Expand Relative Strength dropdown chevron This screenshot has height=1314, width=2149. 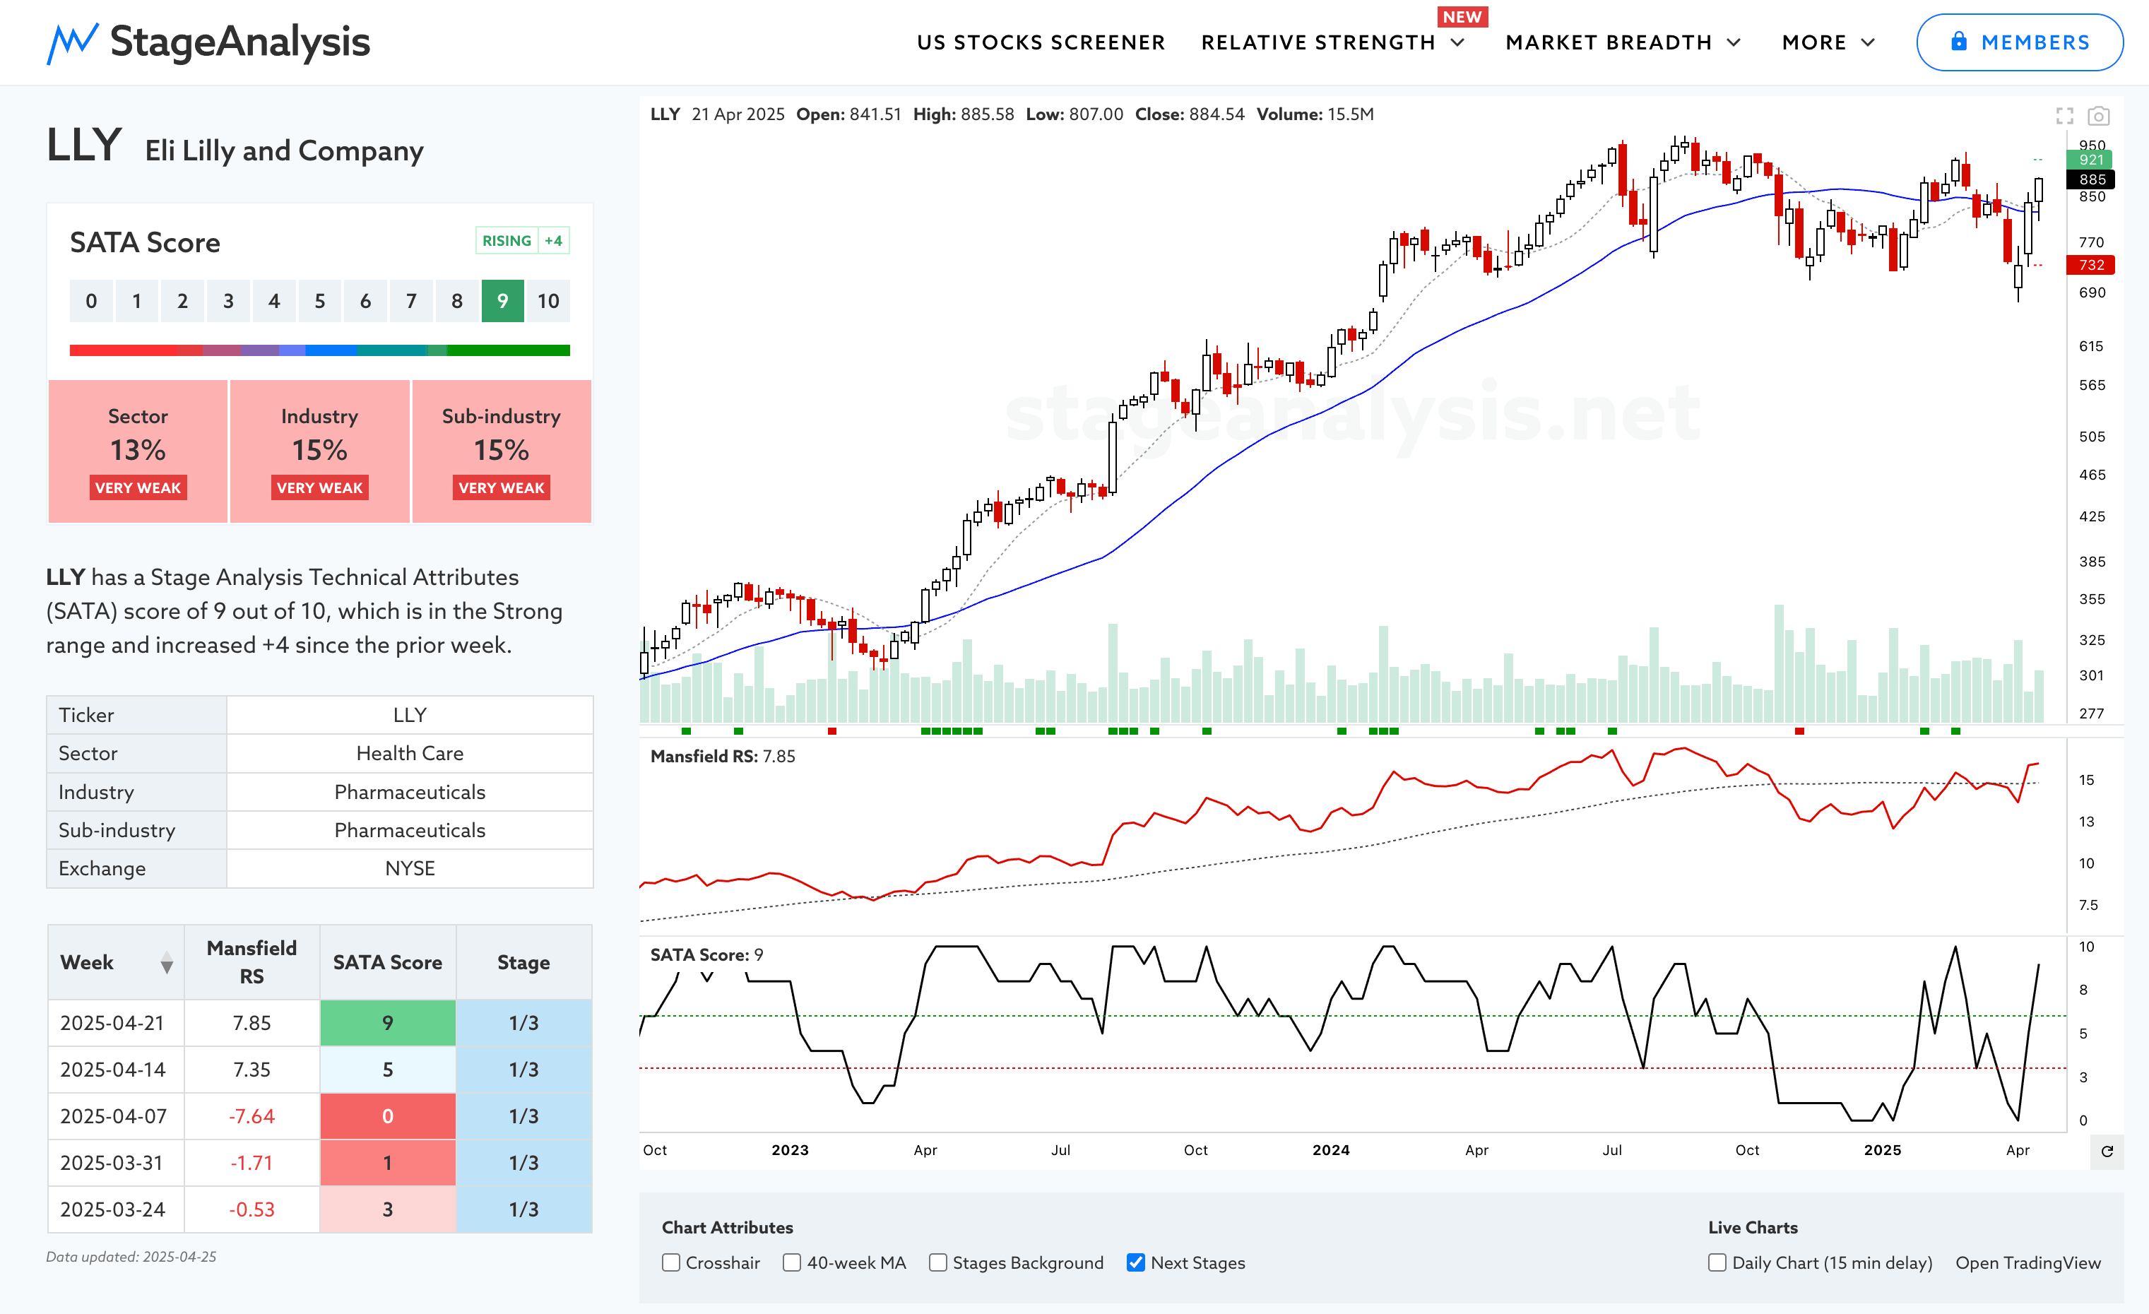pyautogui.click(x=1457, y=42)
